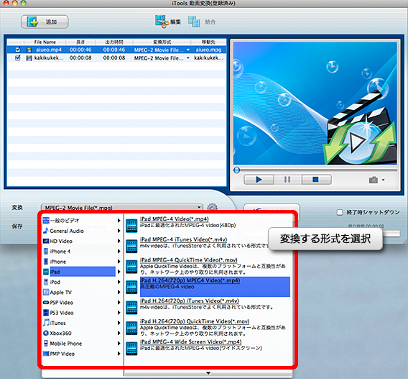Image resolution: width=408 pixels, height=381 pixels.
Task: Choose iPad H.264(720p) QuickTime Video(*.mov) text
Action: point(195,321)
